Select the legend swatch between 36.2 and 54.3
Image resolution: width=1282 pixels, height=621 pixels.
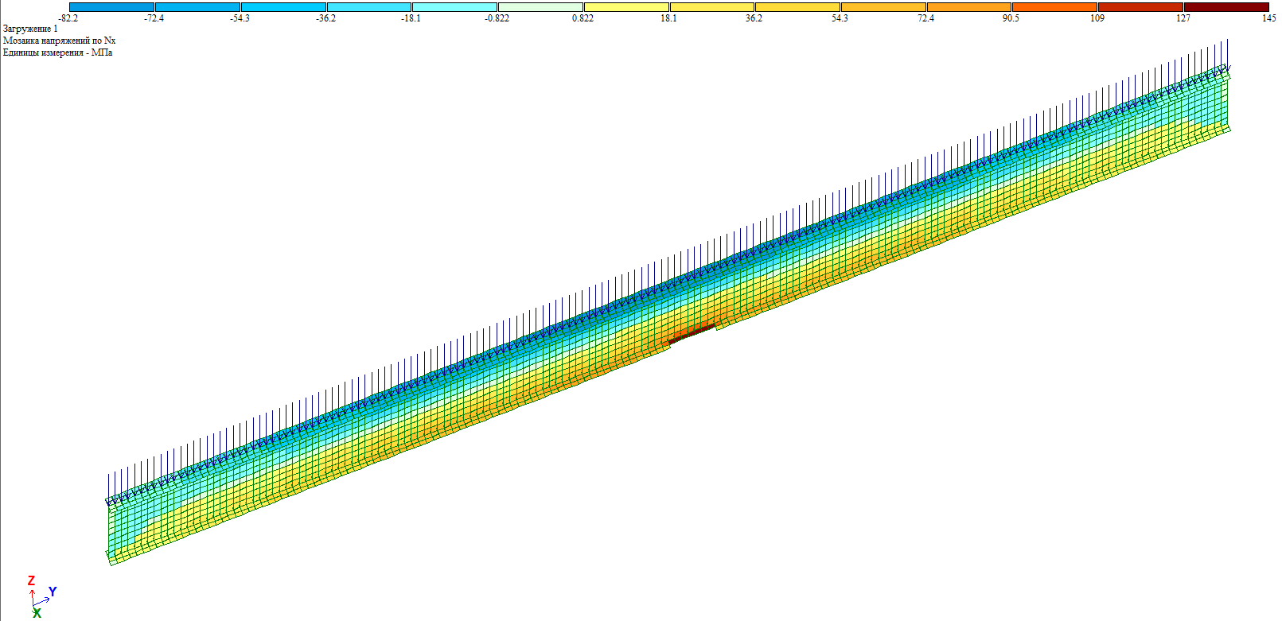(797, 7)
